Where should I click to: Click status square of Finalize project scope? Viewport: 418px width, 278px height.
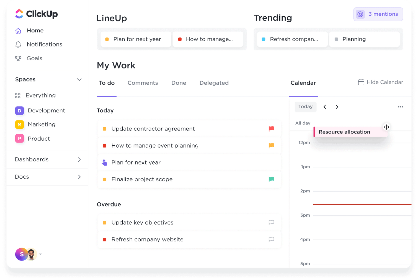click(x=104, y=179)
